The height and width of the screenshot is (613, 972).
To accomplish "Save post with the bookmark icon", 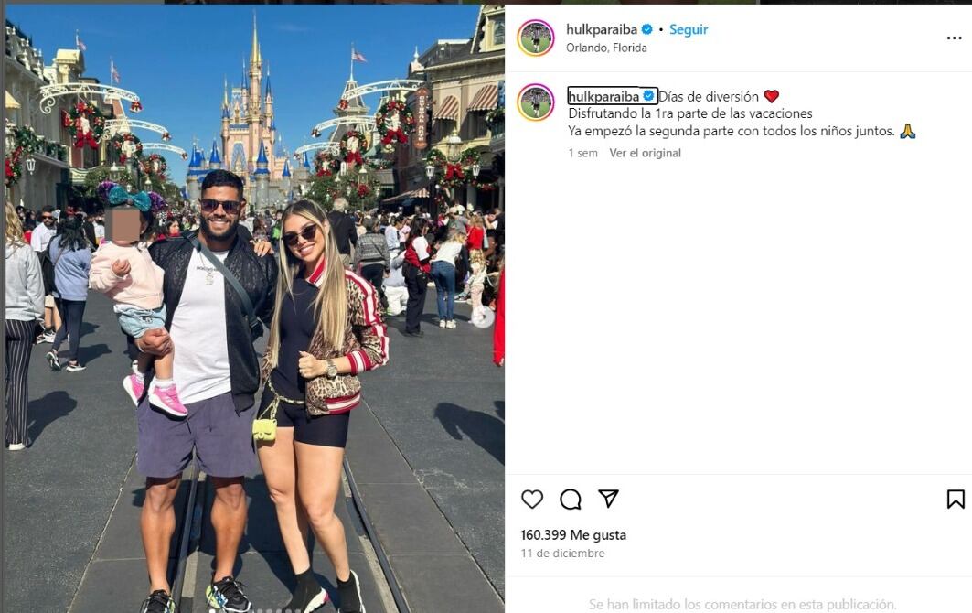I will pyautogui.click(x=956, y=499).
